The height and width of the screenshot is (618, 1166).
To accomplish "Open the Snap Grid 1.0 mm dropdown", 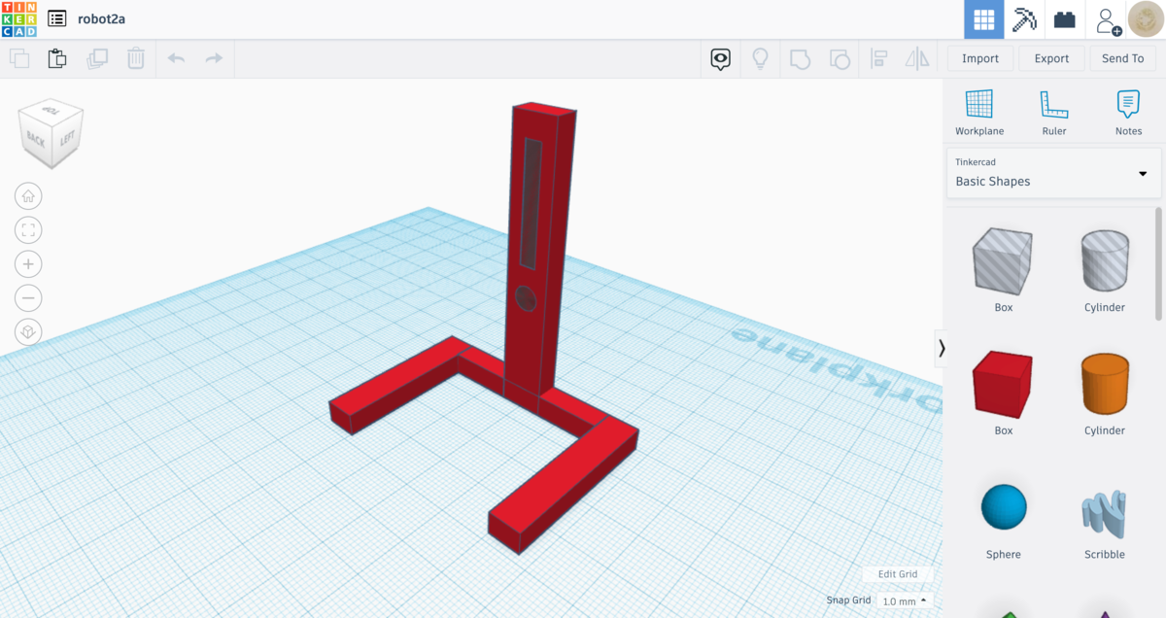I will (x=904, y=601).
